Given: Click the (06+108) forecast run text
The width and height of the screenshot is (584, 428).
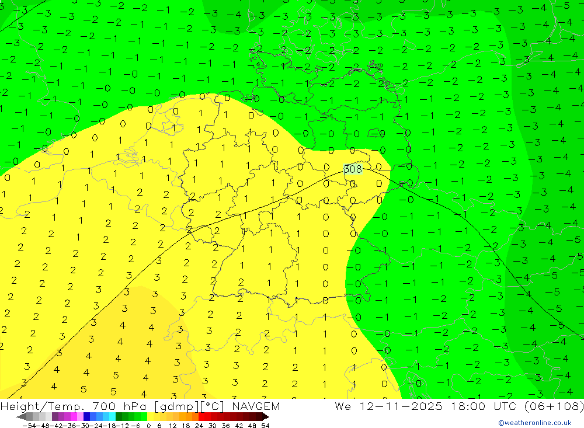Looking at the screenshot, I should 554,406.
